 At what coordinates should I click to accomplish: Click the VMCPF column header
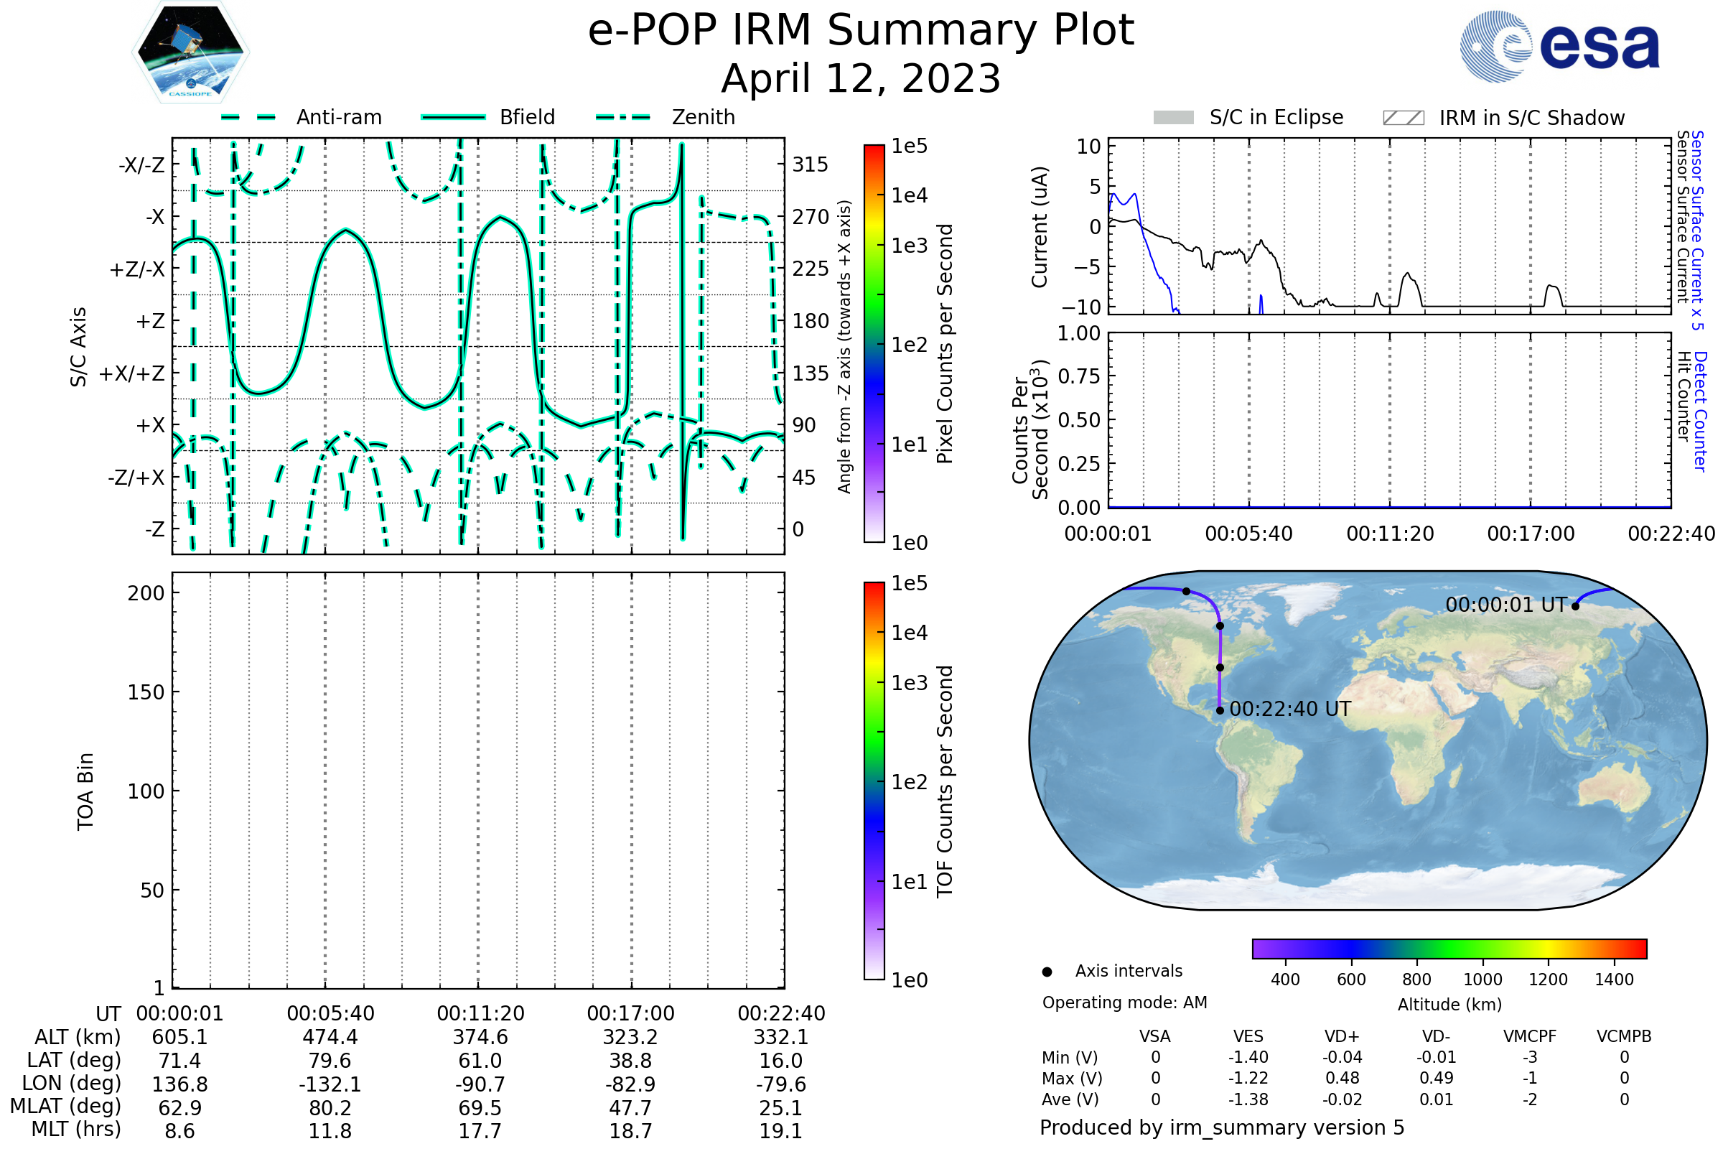click(x=1530, y=1037)
